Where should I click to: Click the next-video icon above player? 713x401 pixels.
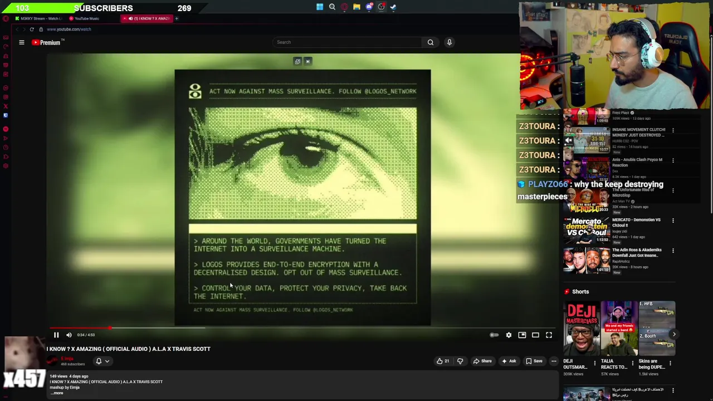307,61
